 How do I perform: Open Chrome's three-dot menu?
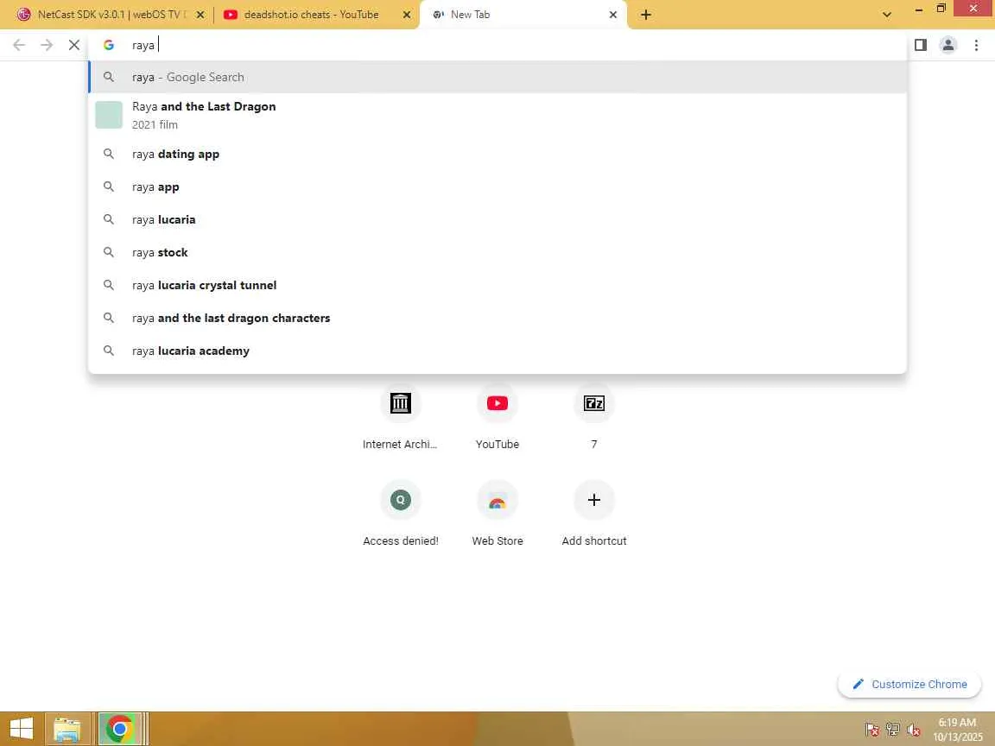[x=976, y=45]
